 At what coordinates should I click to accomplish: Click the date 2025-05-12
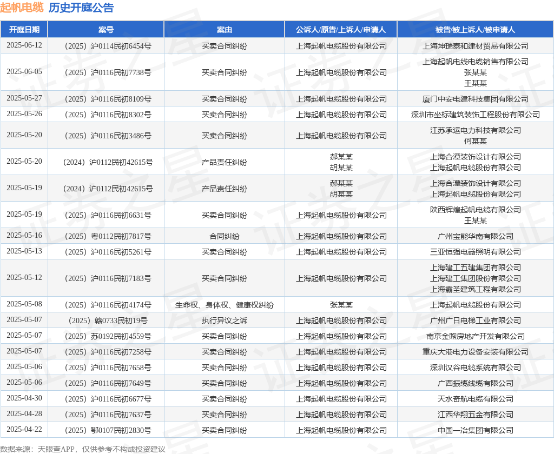pyautogui.click(x=24, y=277)
